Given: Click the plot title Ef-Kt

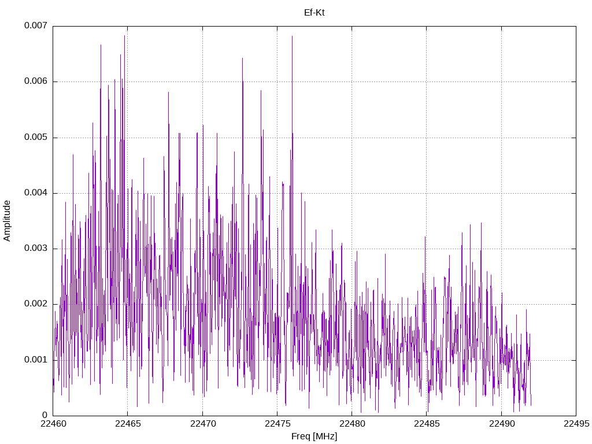Looking at the screenshot, I should [x=314, y=13].
